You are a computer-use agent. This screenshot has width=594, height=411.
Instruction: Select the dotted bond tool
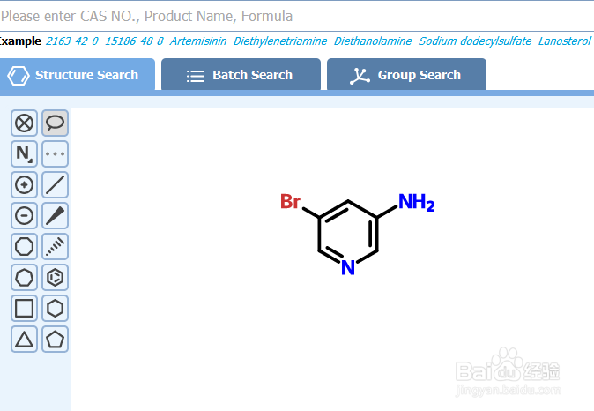55,154
